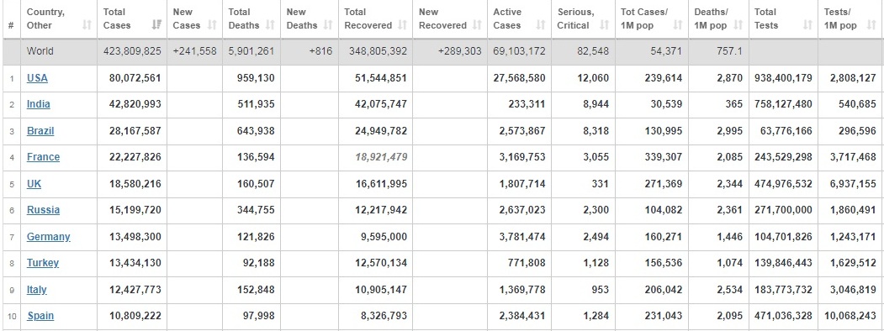
Task: Select World active cases 69,103,172
Action: (x=519, y=51)
